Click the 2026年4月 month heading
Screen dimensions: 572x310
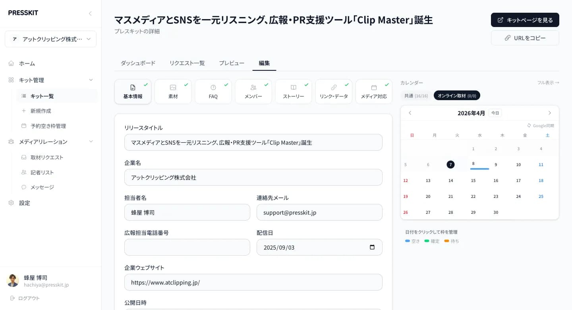(471, 113)
